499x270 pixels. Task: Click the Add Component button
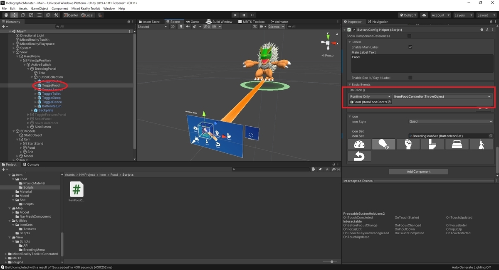click(419, 172)
